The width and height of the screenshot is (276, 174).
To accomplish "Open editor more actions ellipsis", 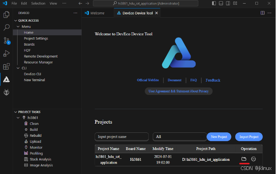I will (x=269, y=13).
